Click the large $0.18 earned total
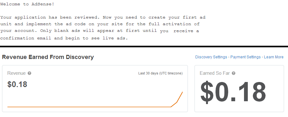The height and width of the screenshot is (117, 288). pyautogui.click(x=233, y=92)
